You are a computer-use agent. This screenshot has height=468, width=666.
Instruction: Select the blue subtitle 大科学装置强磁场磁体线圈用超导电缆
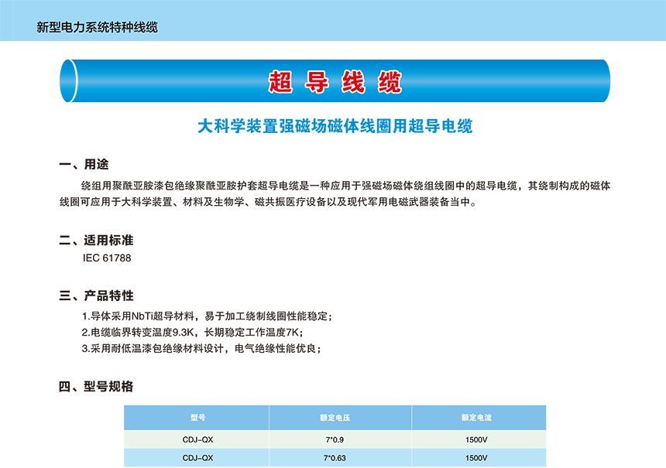[335, 126]
